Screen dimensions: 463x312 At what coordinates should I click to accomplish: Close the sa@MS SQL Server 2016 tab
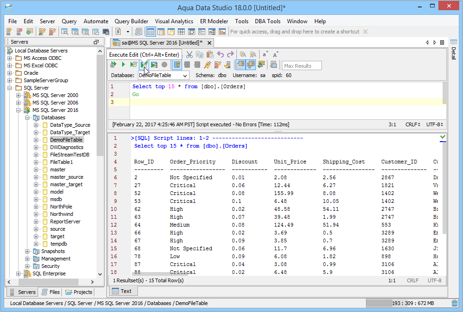[x=209, y=43]
